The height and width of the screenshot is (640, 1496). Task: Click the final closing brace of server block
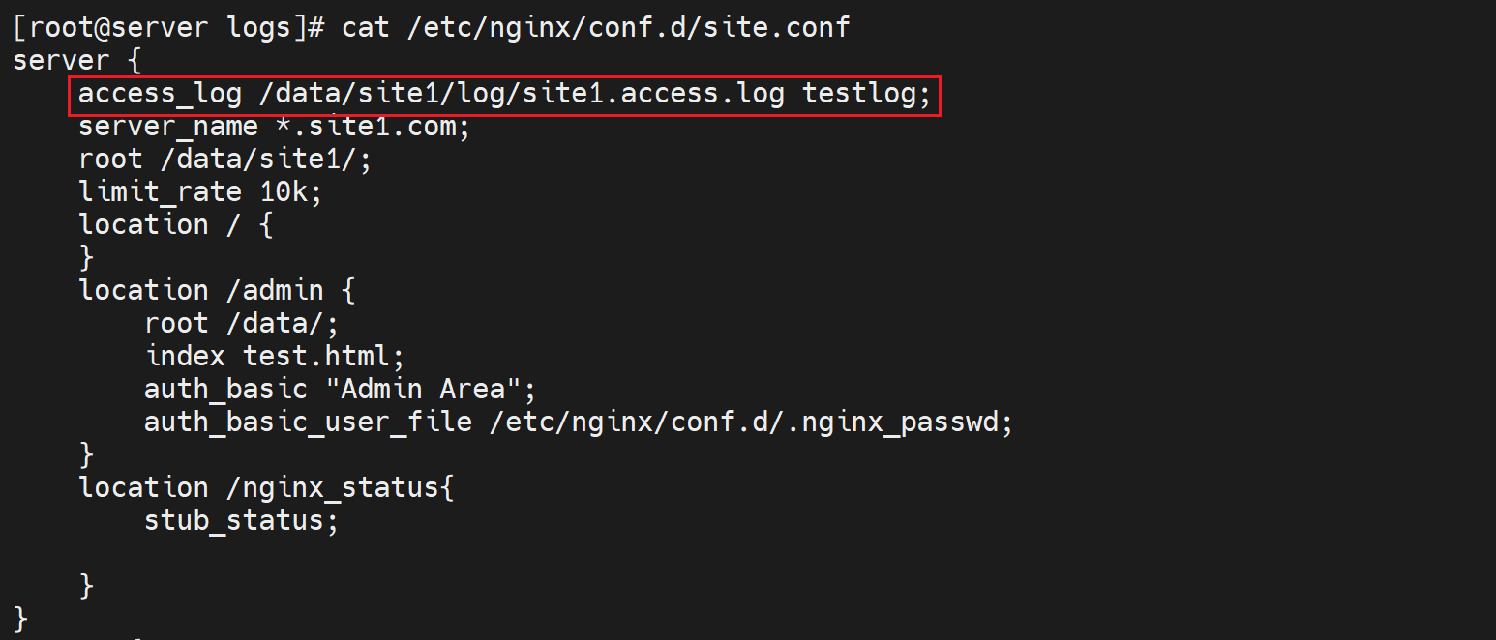(x=21, y=618)
